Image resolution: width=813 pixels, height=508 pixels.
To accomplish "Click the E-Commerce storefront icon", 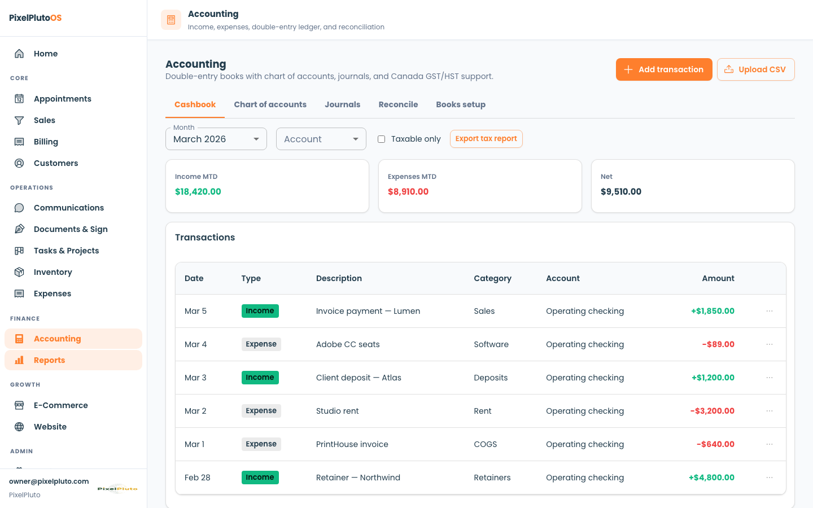I will pos(19,405).
